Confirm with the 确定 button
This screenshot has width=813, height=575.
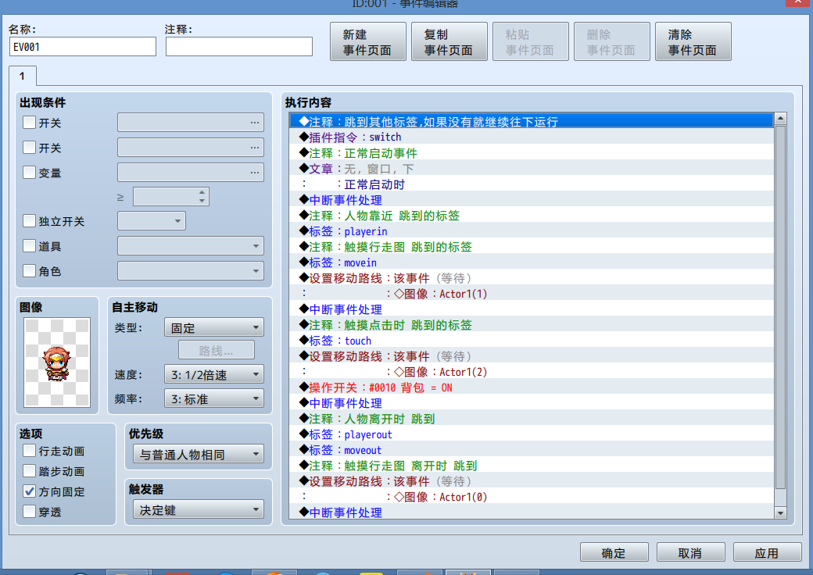pos(614,552)
